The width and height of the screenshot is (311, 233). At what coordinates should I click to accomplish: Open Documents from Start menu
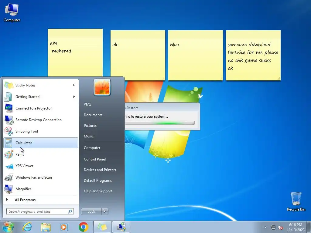[93, 115]
